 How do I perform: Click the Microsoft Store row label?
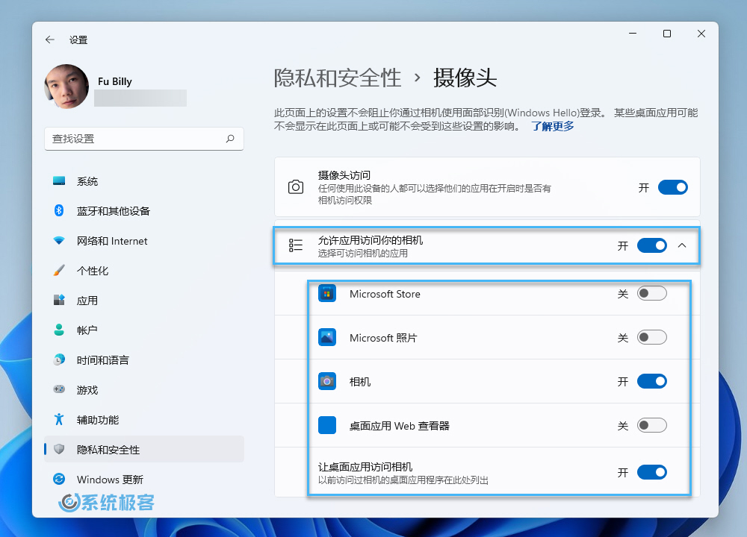click(385, 294)
